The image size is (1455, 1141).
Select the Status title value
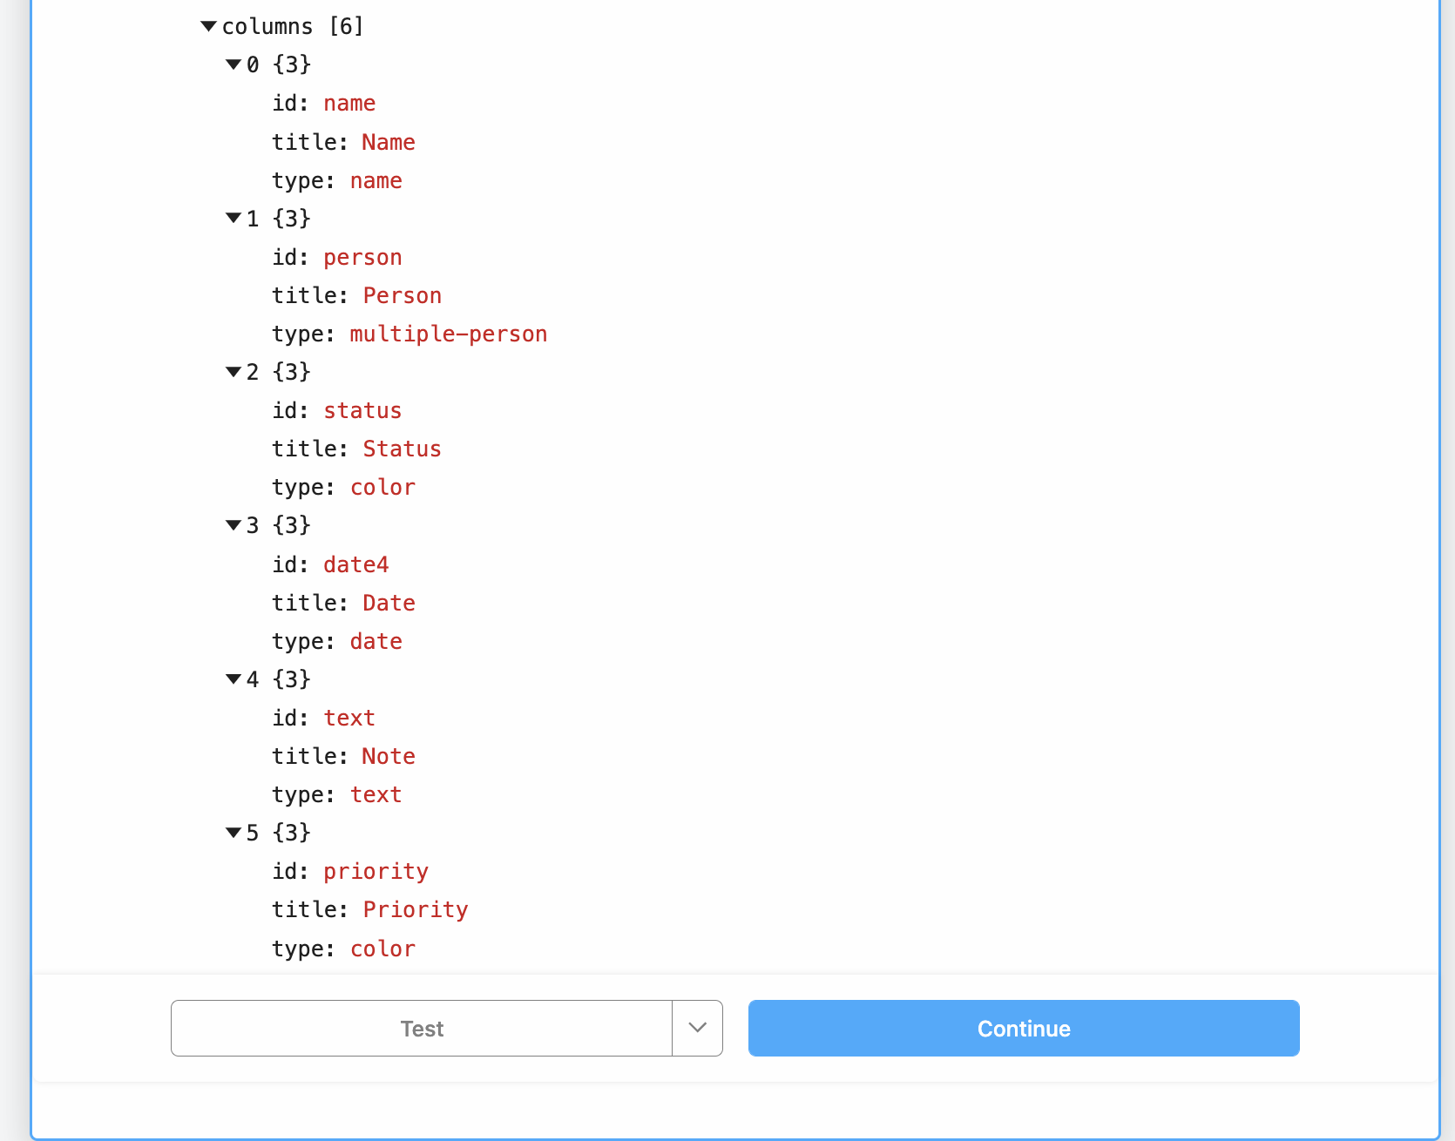[x=402, y=449]
